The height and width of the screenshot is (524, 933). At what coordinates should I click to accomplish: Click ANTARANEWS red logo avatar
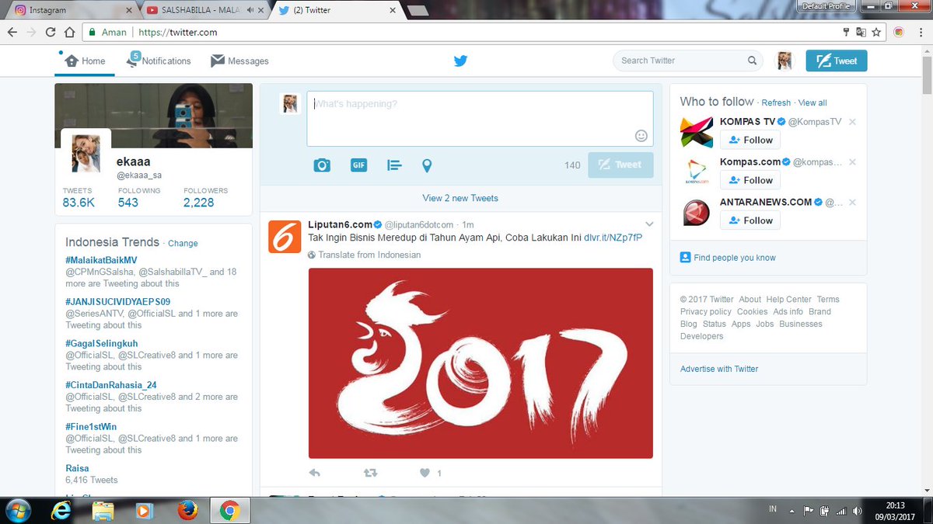[696, 213]
